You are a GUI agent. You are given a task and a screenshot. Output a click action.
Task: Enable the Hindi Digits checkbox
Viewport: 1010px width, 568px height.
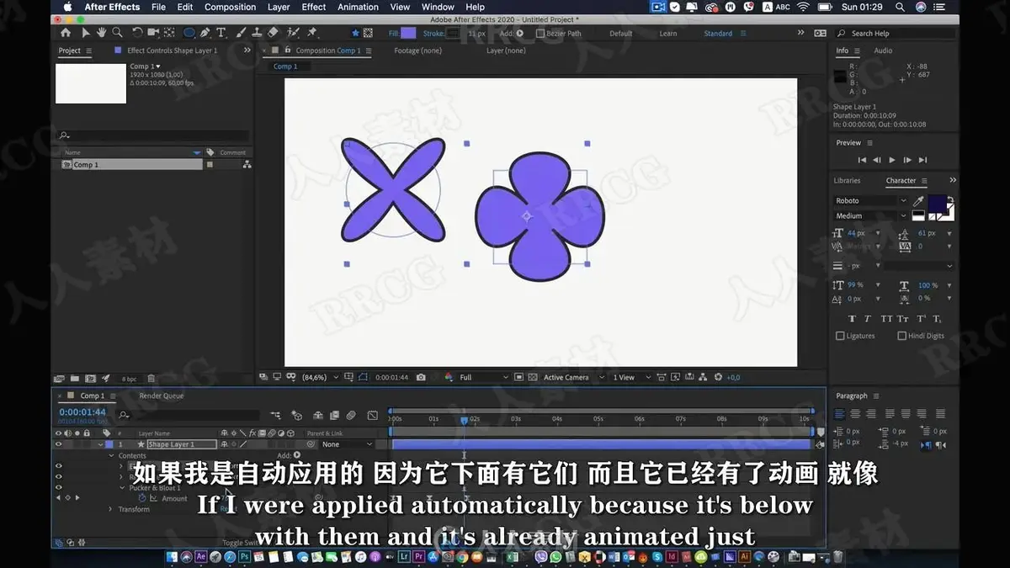pos(901,336)
